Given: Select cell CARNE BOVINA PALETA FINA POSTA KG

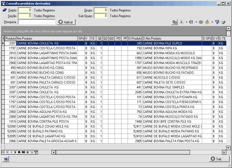Looking at the screenshot, I should tap(172, 141).
